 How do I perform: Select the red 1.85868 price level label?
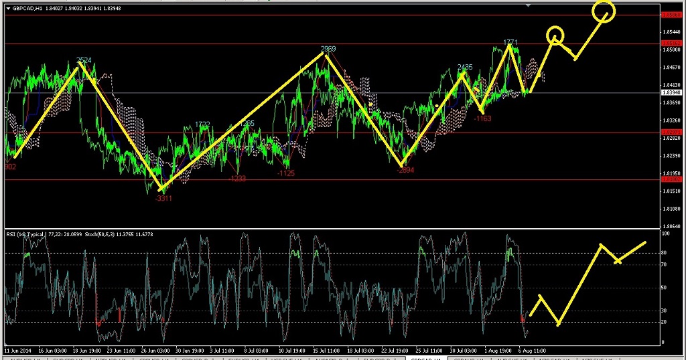[671, 14]
